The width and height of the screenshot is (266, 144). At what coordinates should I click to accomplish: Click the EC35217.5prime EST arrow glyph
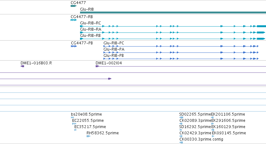[76, 130]
